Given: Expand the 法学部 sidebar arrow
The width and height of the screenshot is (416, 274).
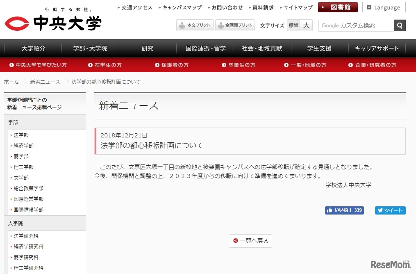Looking at the screenshot, I should [x=10, y=135].
